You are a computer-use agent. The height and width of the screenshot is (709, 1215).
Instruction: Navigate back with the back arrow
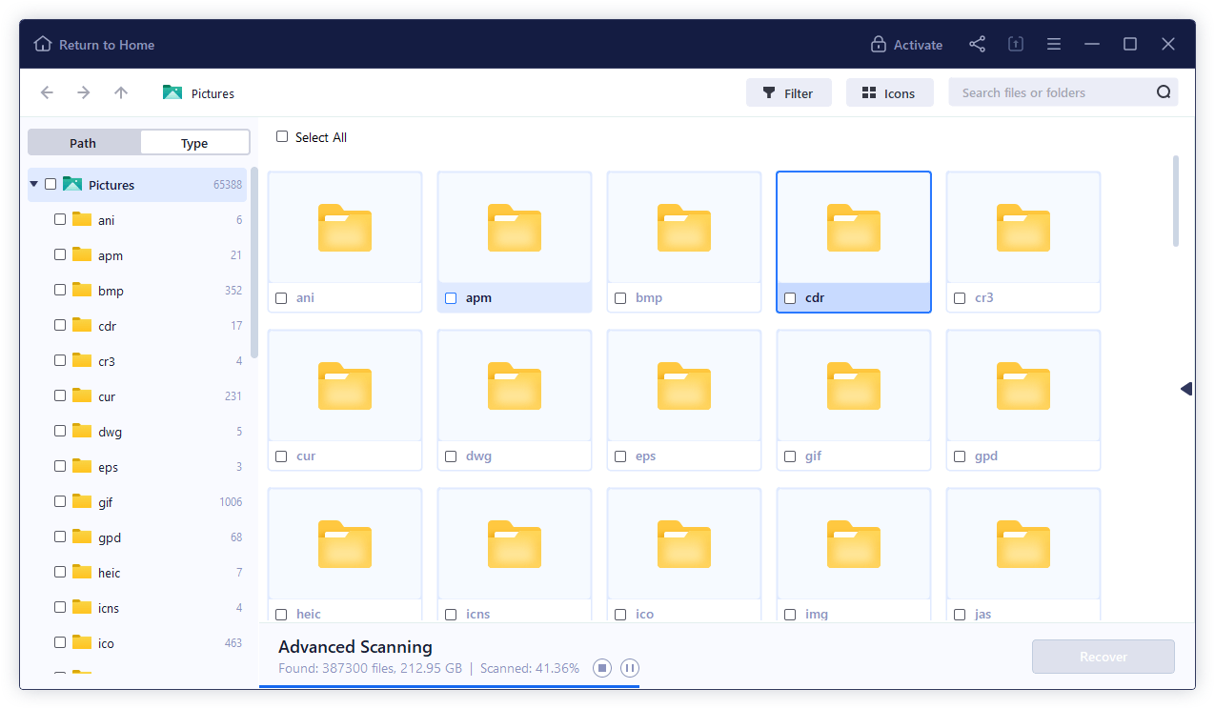click(x=47, y=92)
